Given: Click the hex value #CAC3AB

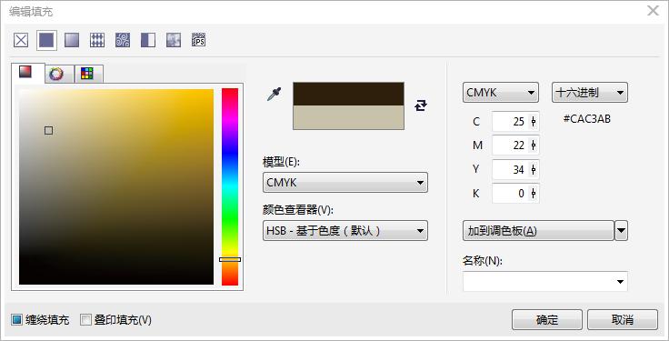Looking at the screenshot, I should (x=586, y=119).
